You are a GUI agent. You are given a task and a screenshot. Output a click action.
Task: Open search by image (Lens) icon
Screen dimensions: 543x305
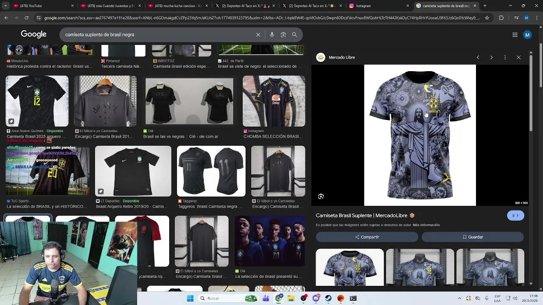click(x=283, y=35)
